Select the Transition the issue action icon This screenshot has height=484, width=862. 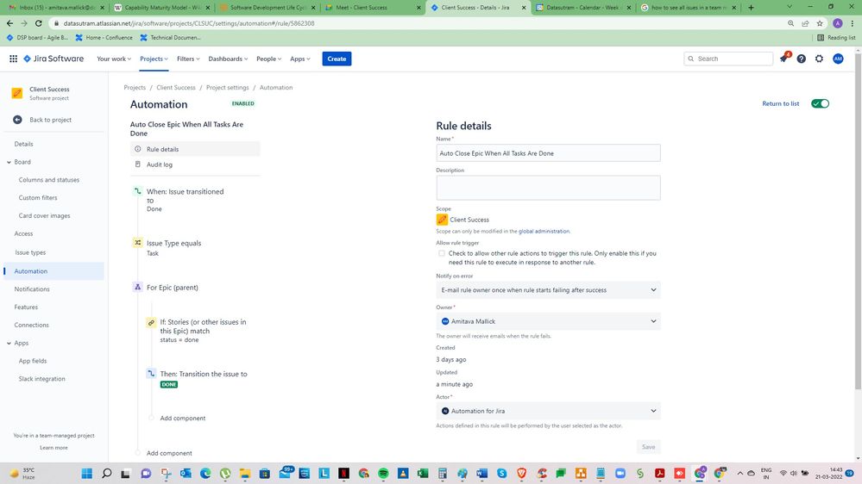[151, 374]
